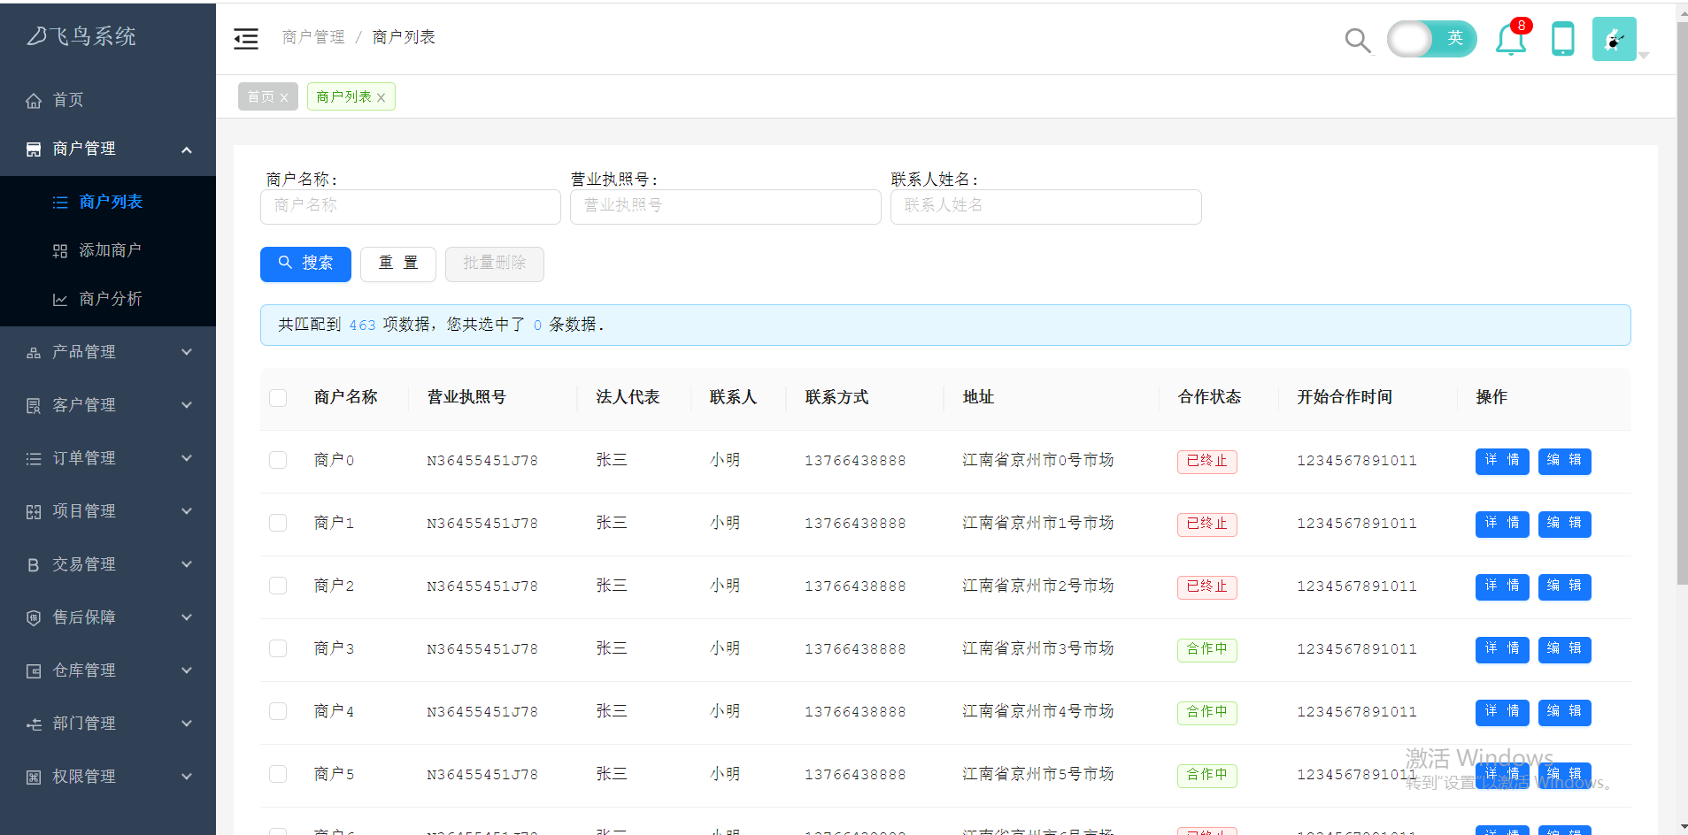Click the icon beside 产品管理
Screen dimensions: 1688x835
(34, 353)
